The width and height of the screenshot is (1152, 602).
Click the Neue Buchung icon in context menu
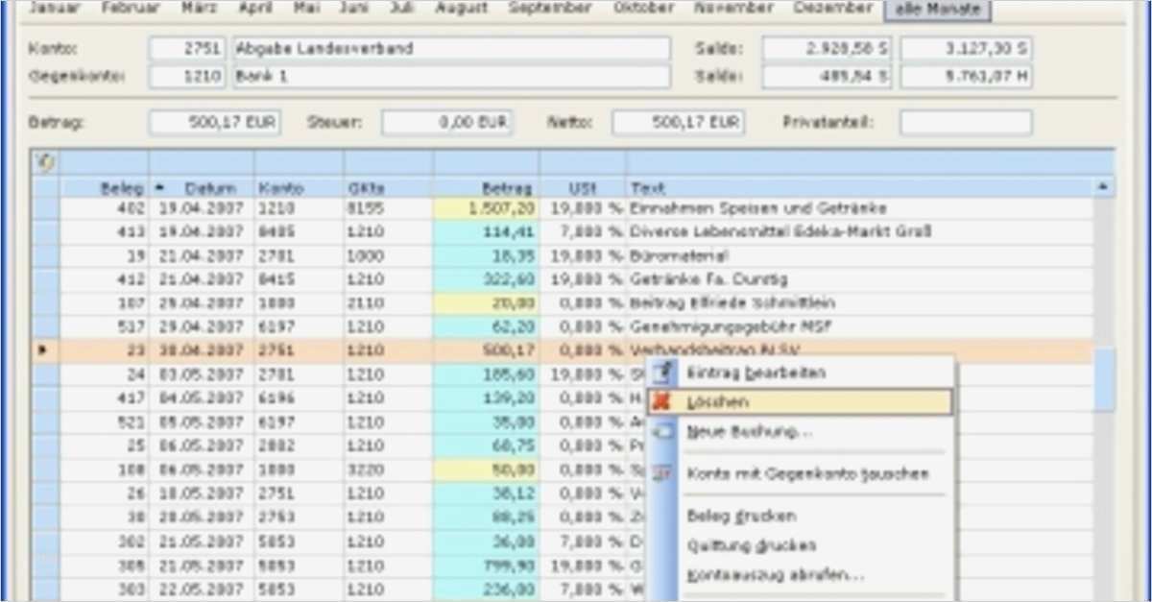click(661, 434)
